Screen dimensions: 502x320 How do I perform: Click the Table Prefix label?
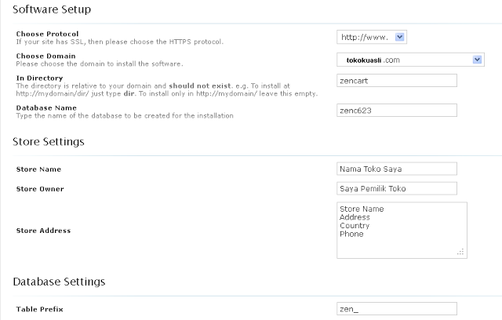[40, 310]
